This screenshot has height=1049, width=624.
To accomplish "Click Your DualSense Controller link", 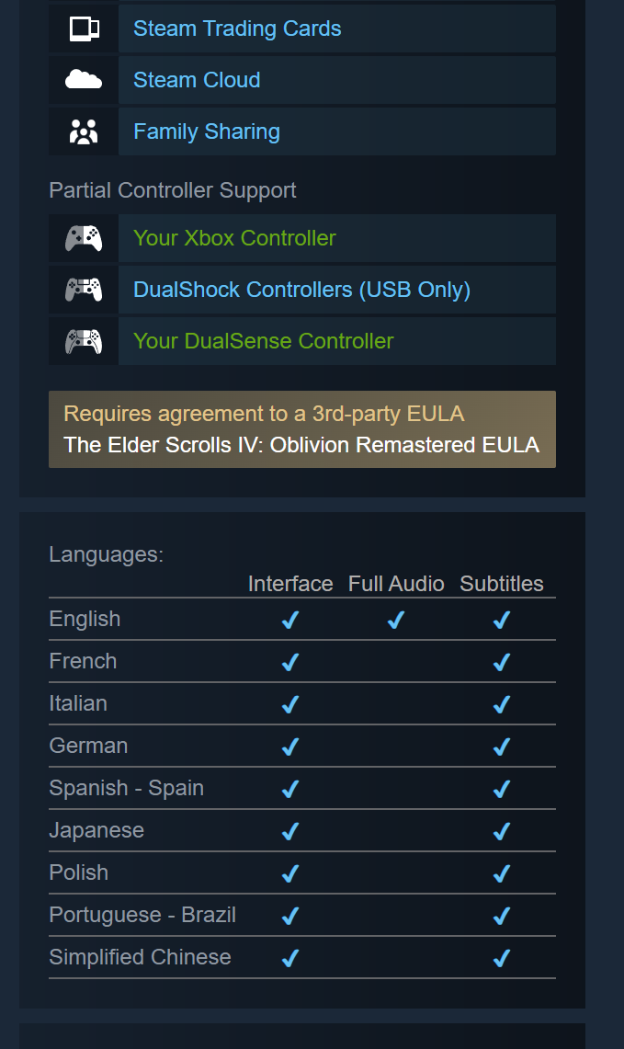I will tap(263, 341).
